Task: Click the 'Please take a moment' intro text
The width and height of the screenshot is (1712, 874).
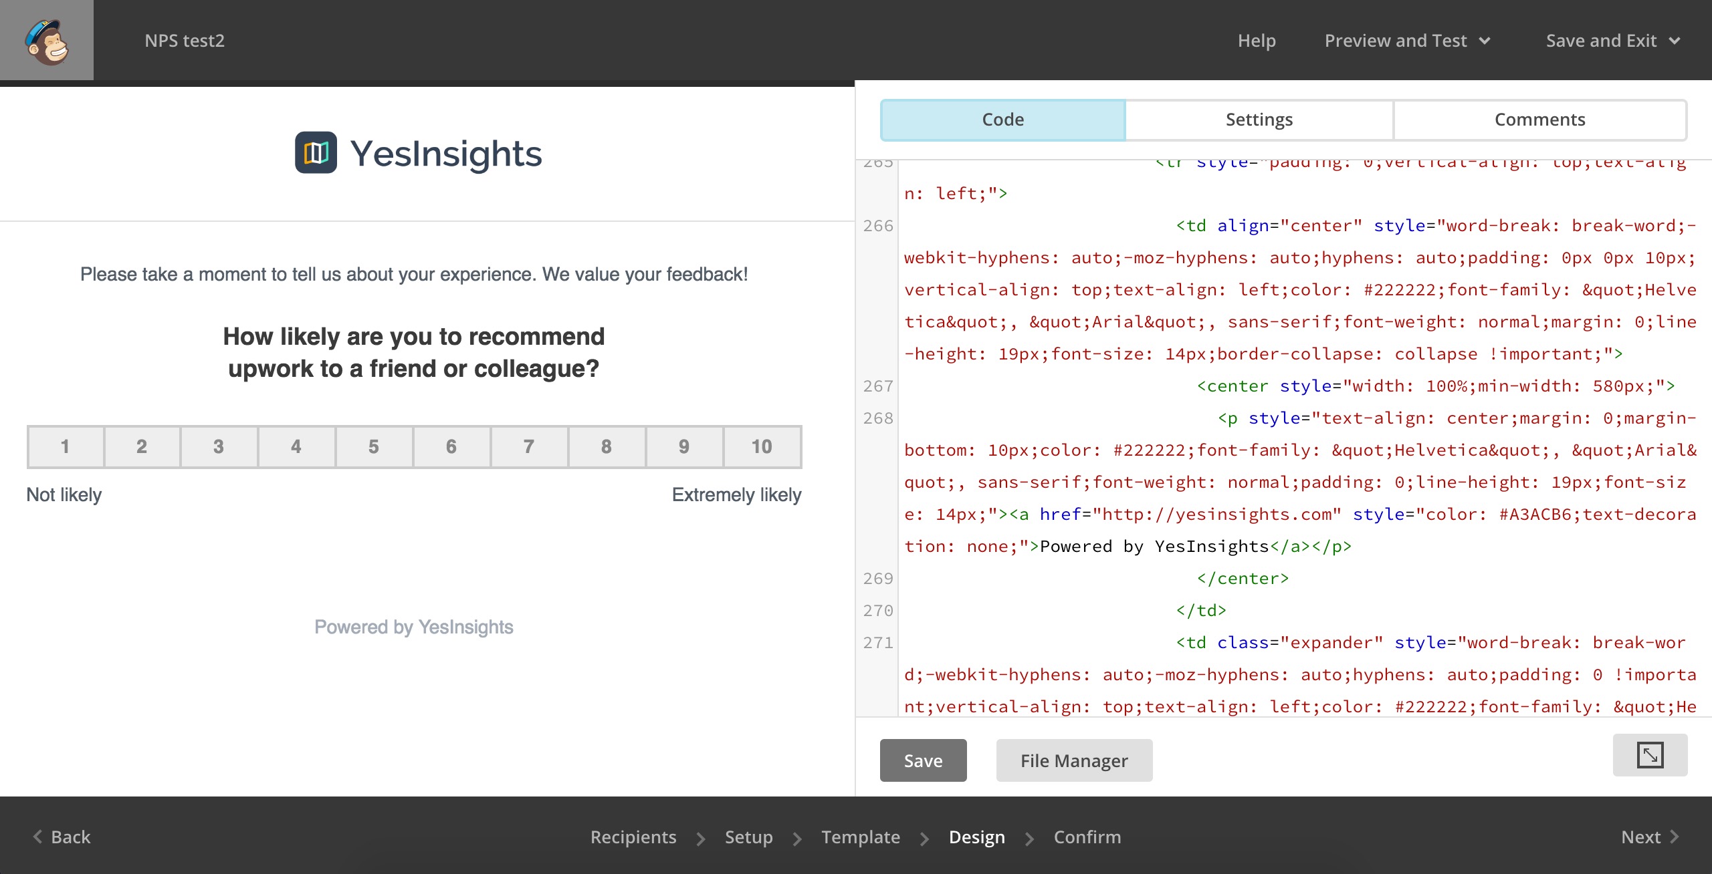Action: click(414, 274)
